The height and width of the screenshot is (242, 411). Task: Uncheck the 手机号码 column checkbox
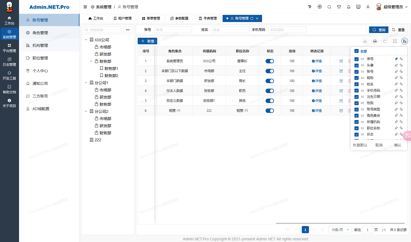(356, 91)
